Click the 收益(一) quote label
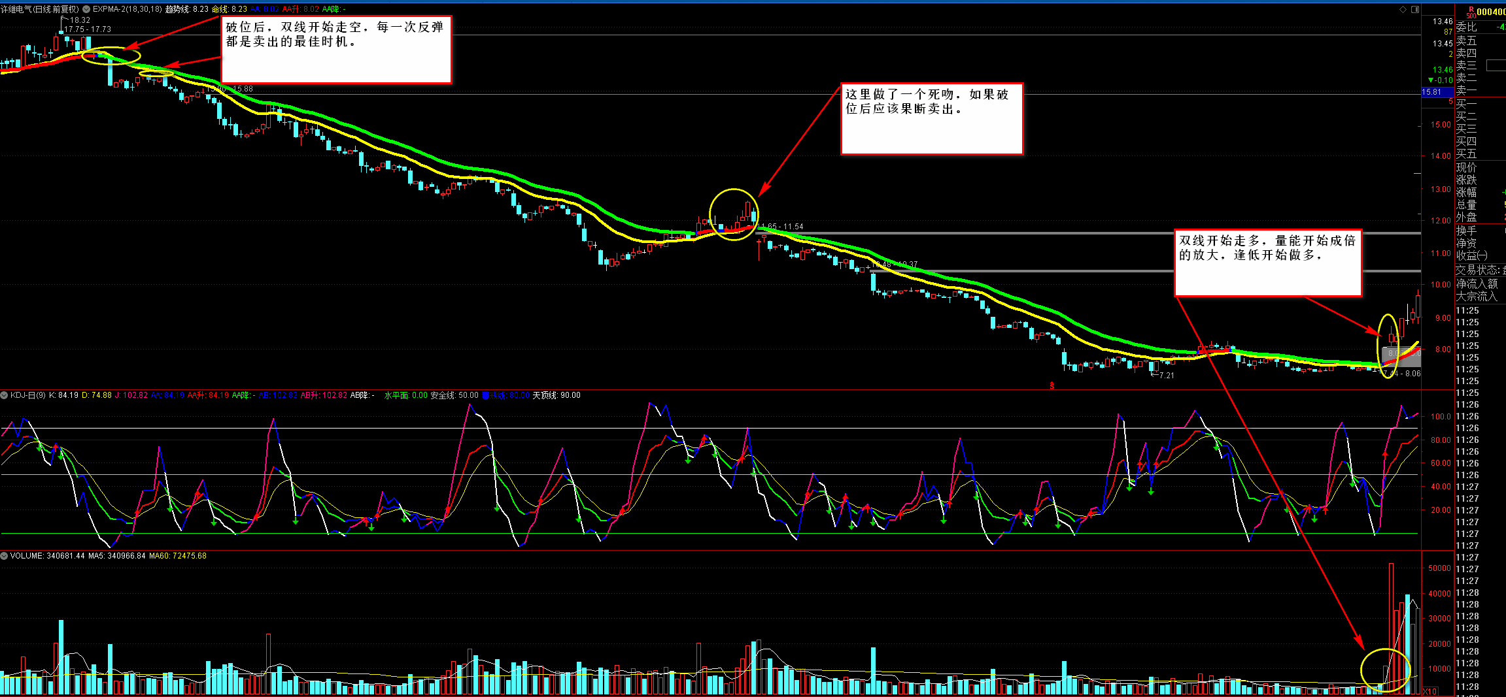 tap(1472, 255)
